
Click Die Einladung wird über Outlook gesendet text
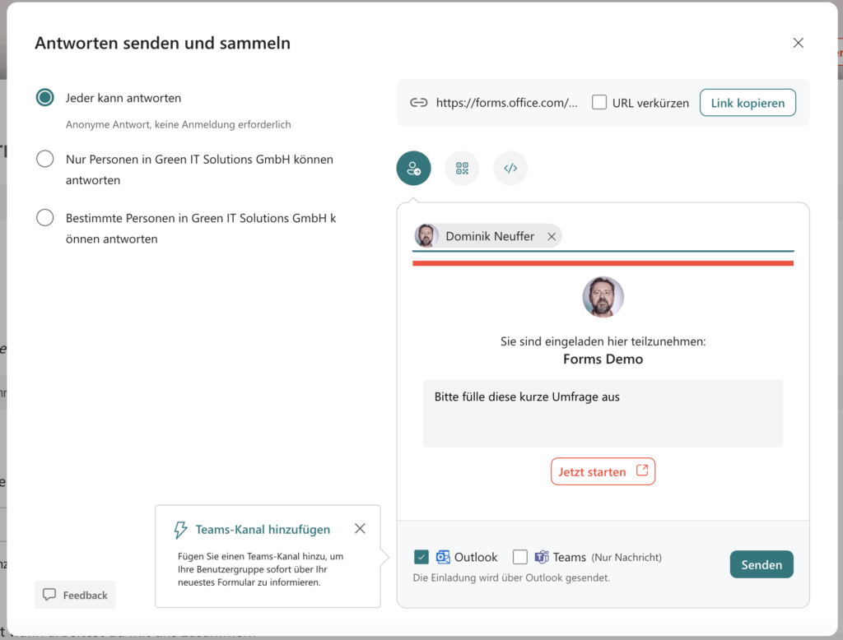[511, 577]
